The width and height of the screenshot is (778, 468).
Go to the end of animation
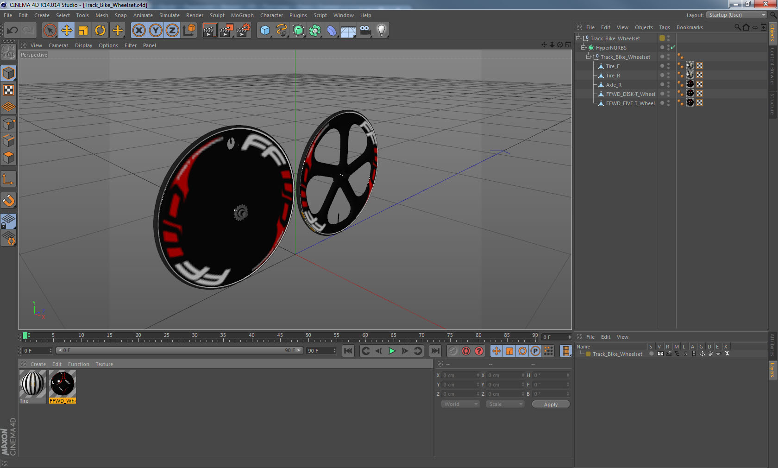pos(435,351)
